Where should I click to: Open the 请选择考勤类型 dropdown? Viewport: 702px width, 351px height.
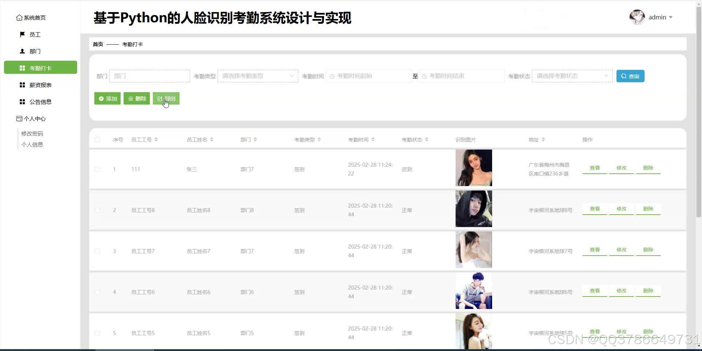tap(257, 76)
